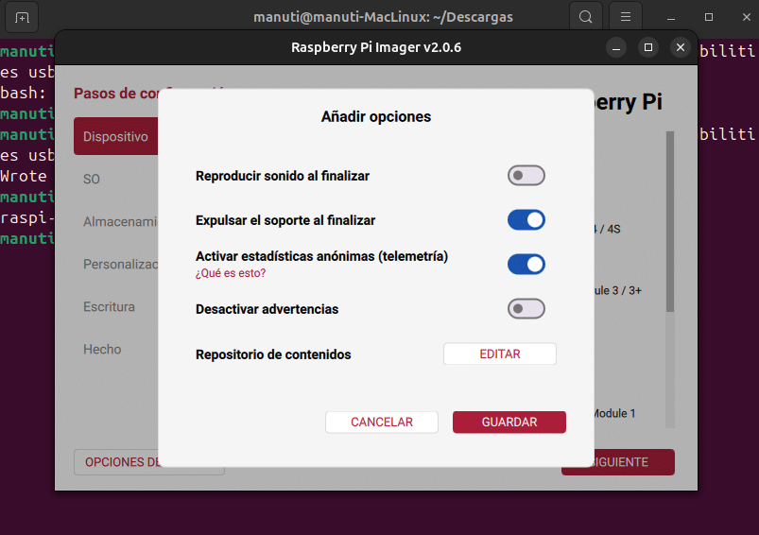Image resolution: width=759 pixels, height=535 pixels.
Task: Maximize the Raspberry Pi Imager window
Action: pyautogui.click(x=648, y=47)
